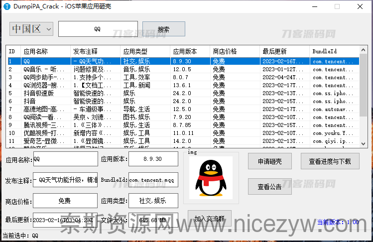Click the results list scrollbar thumb
The height and width of the screenshot is (242, 373).
pyautogui.click(x=363, y=85)
